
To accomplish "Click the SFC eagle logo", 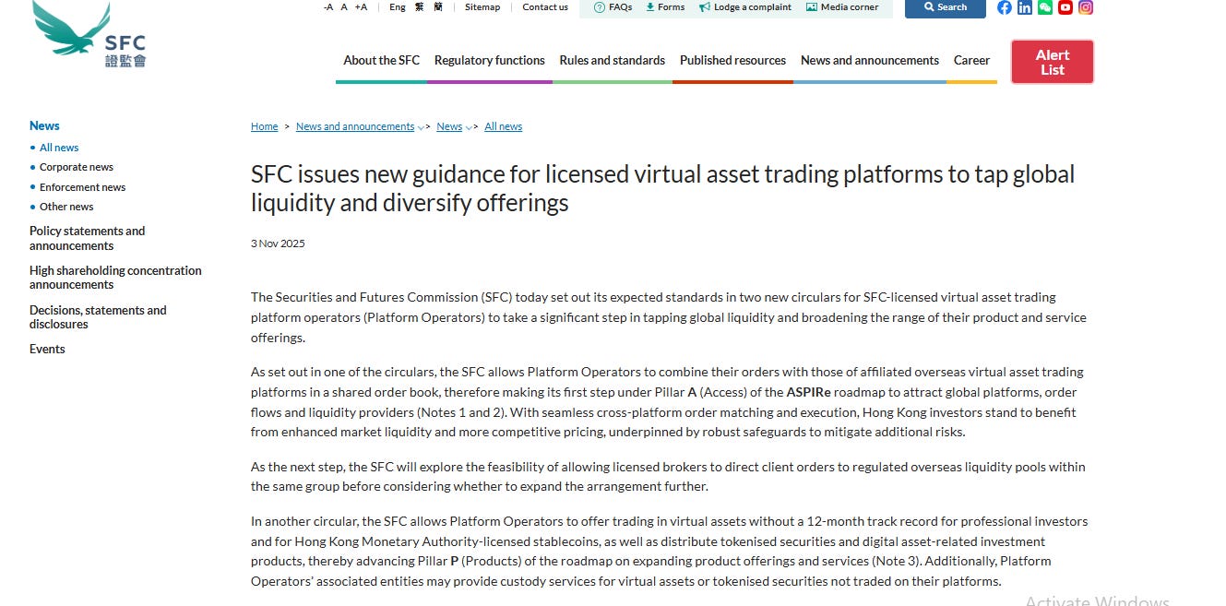I will [x=89, y=33].
